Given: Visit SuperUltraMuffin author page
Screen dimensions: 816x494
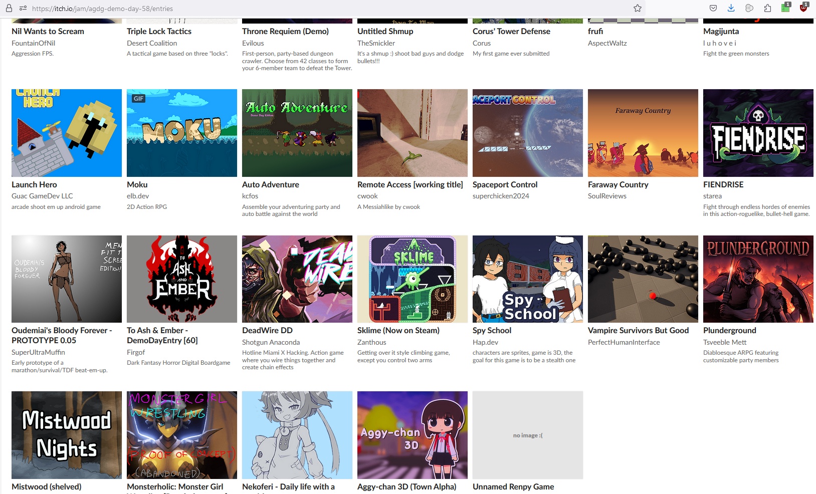Looking at the screenshot, I should tap(38, 352).
